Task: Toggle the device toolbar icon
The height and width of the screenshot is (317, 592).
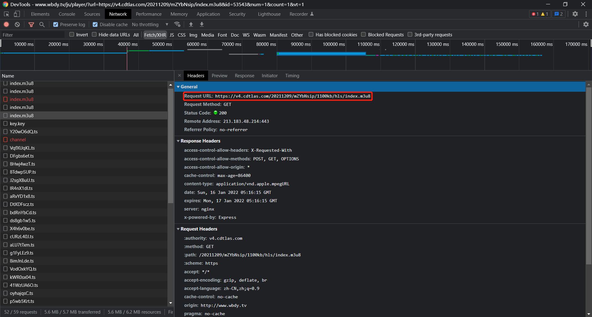Action: [17, 14]
